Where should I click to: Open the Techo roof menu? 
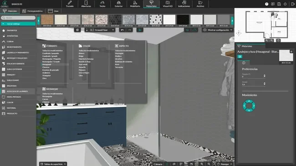tap(102, 4)
